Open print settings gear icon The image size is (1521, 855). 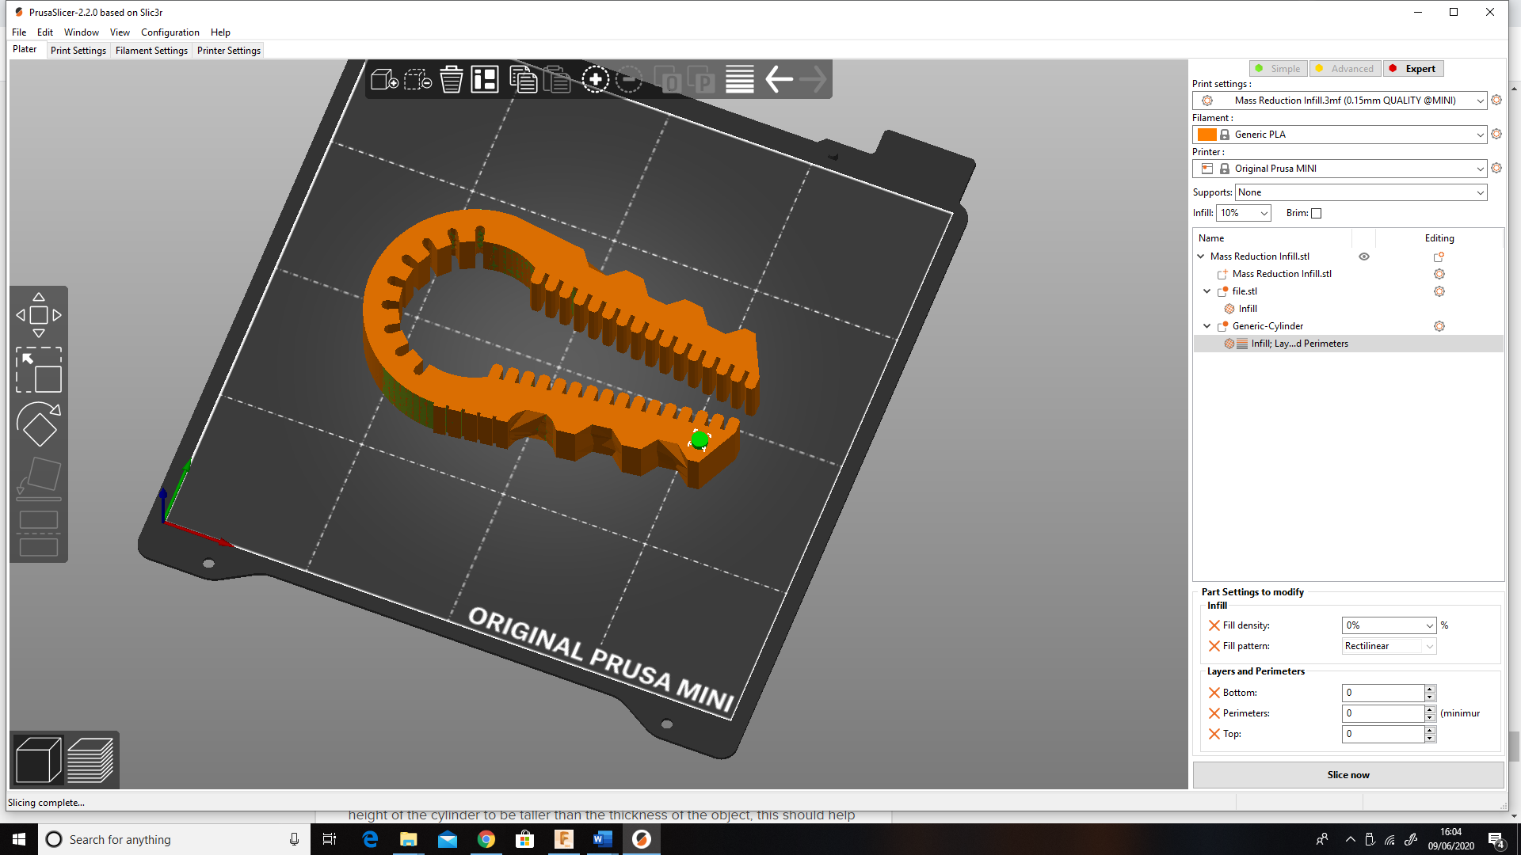click(x=1496, y=100)
